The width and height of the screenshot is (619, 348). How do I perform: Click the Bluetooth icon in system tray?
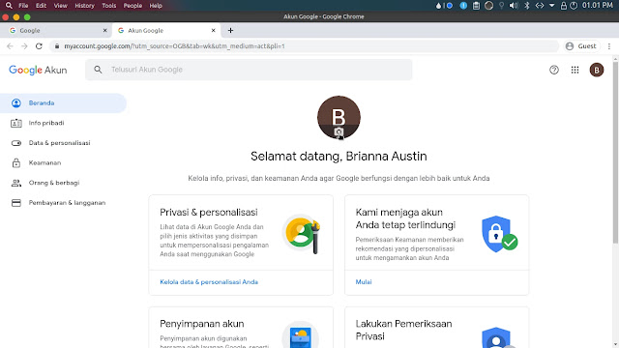tap(526, 6)
